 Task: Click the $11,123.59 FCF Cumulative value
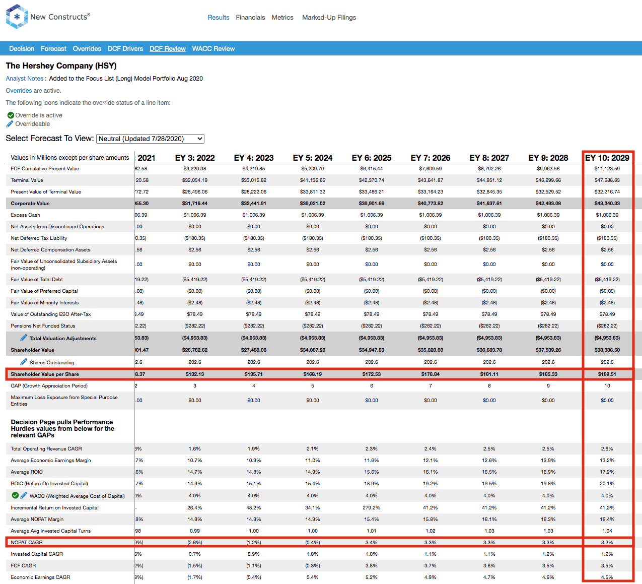click(x=607, y=169)
